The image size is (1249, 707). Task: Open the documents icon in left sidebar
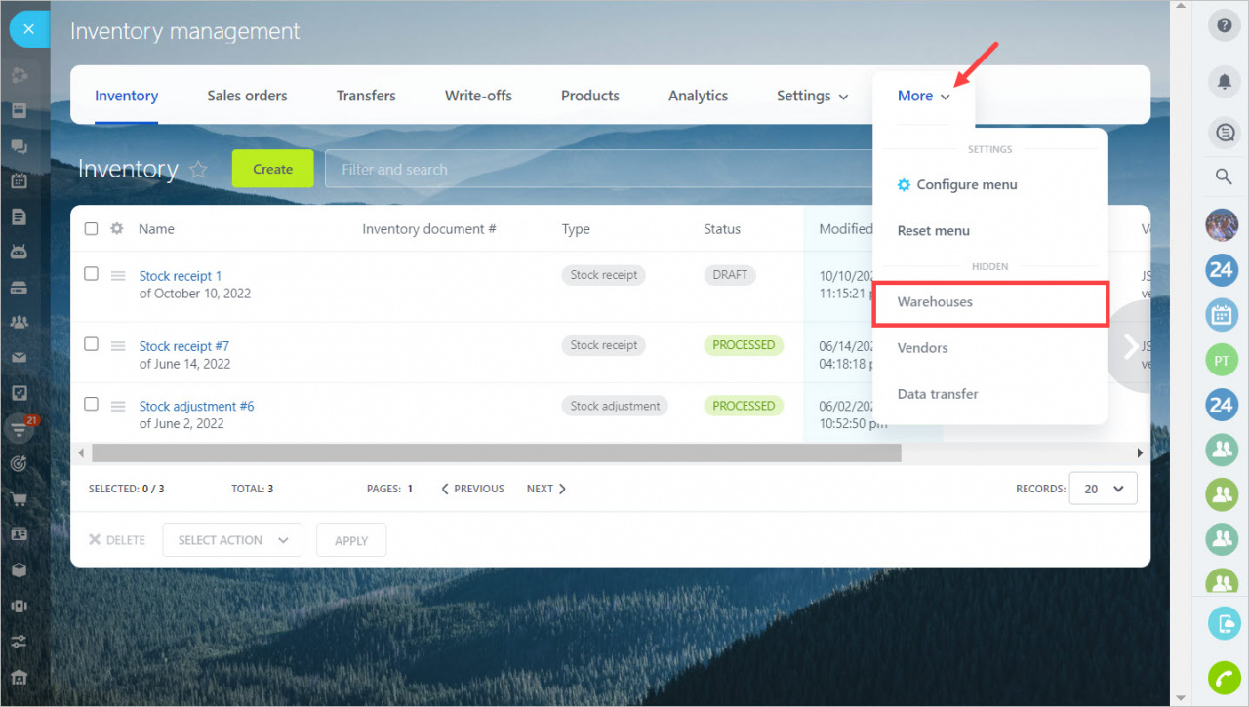coord(19,216)
